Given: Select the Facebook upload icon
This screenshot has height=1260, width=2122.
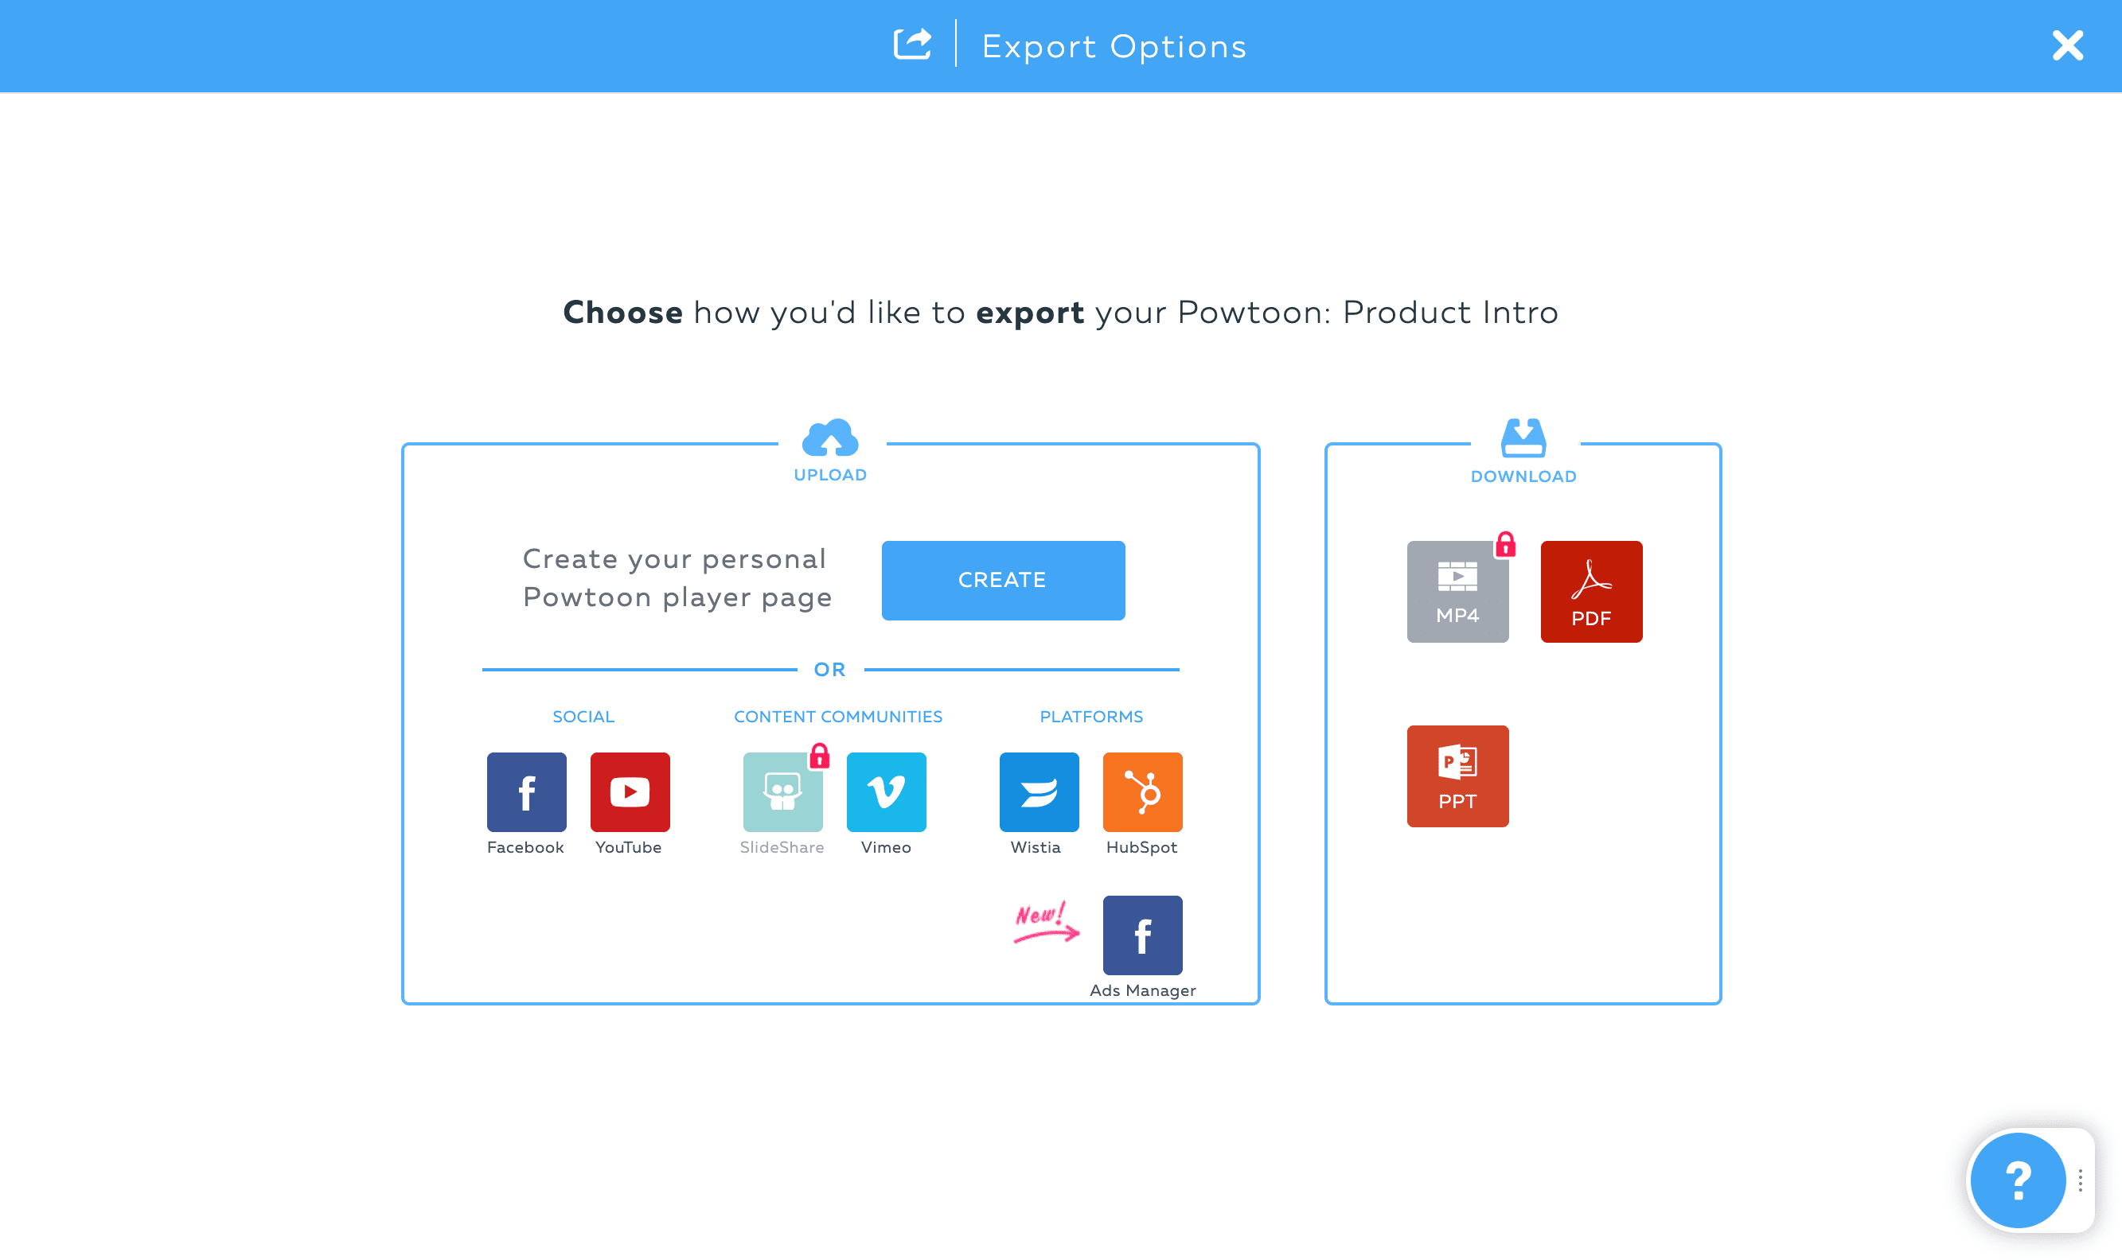Looking at the screenshot, I should [525, 790].
